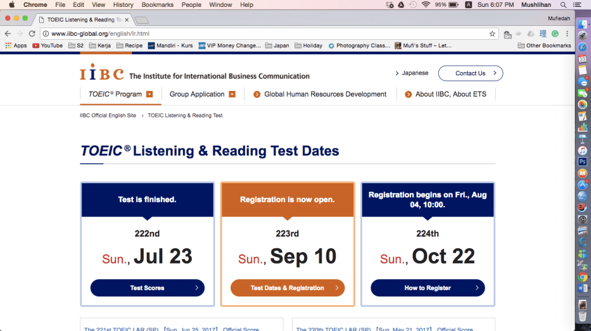Open the Kerja bookmarks folder
Image resolution: width=591 pixels, height=331 pixels.
pos(100,45)
